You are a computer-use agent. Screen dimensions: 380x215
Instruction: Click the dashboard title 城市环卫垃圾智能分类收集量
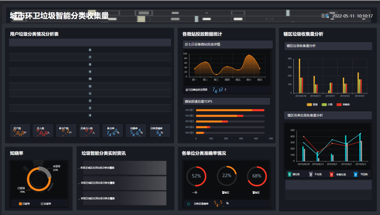click(x=59, y=16)
